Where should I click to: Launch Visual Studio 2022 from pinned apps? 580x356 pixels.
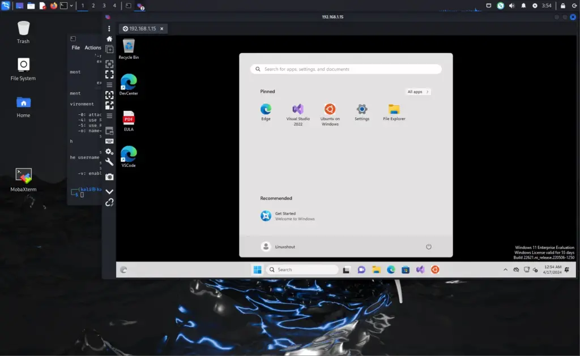tap(298, 114)
